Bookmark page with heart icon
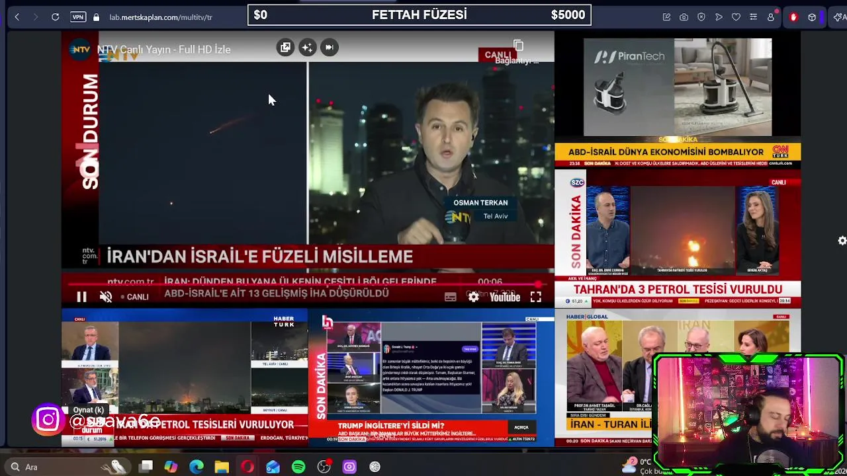The height and width of the screenshot is (476, 847). click(x=736, y=17)
